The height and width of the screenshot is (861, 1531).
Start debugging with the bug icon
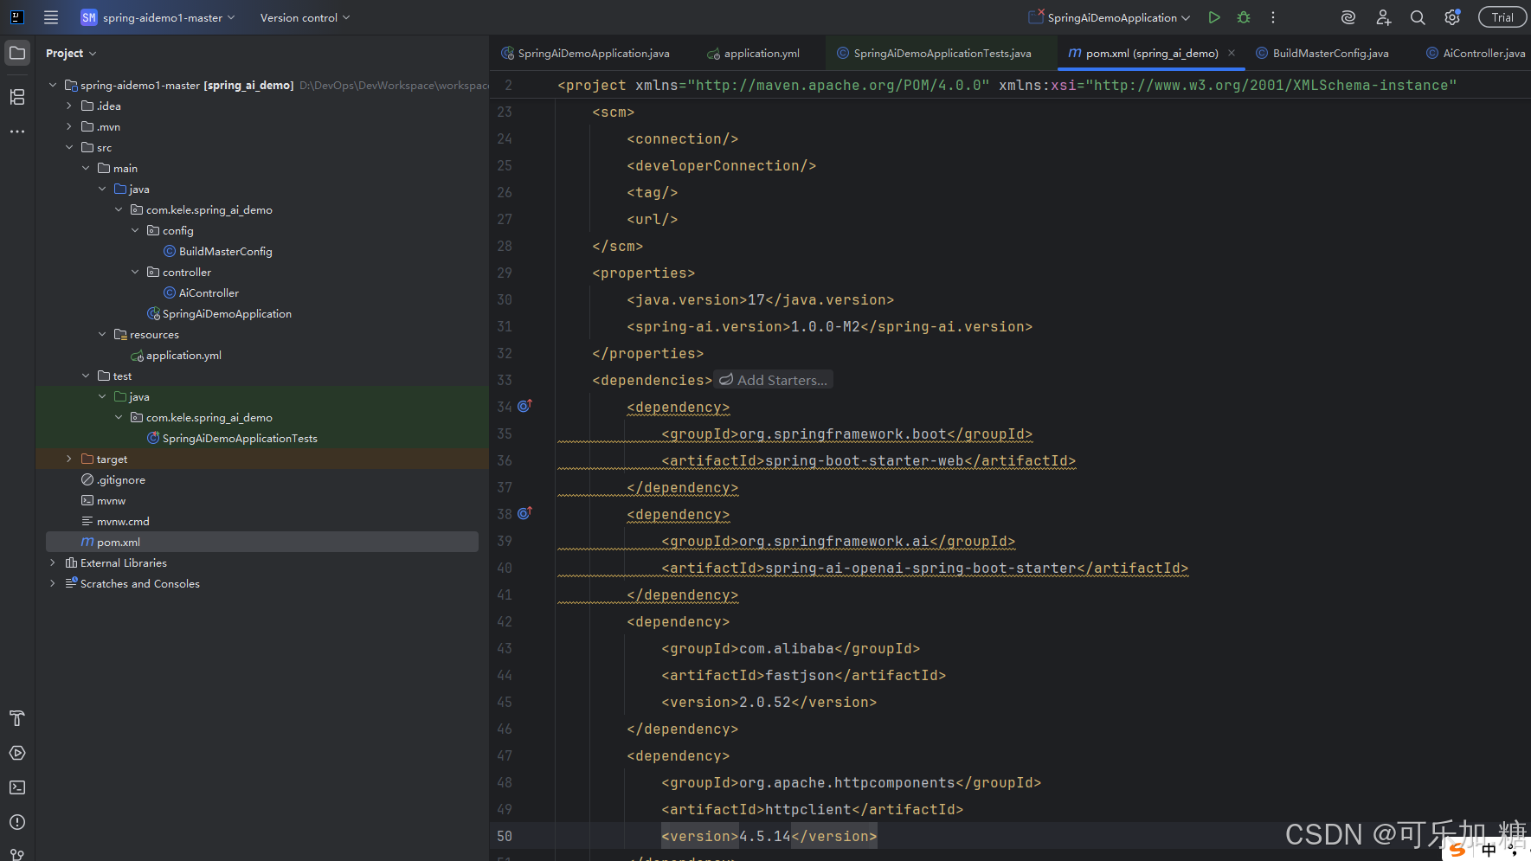pyautogui.click(x=1244, y=17)
